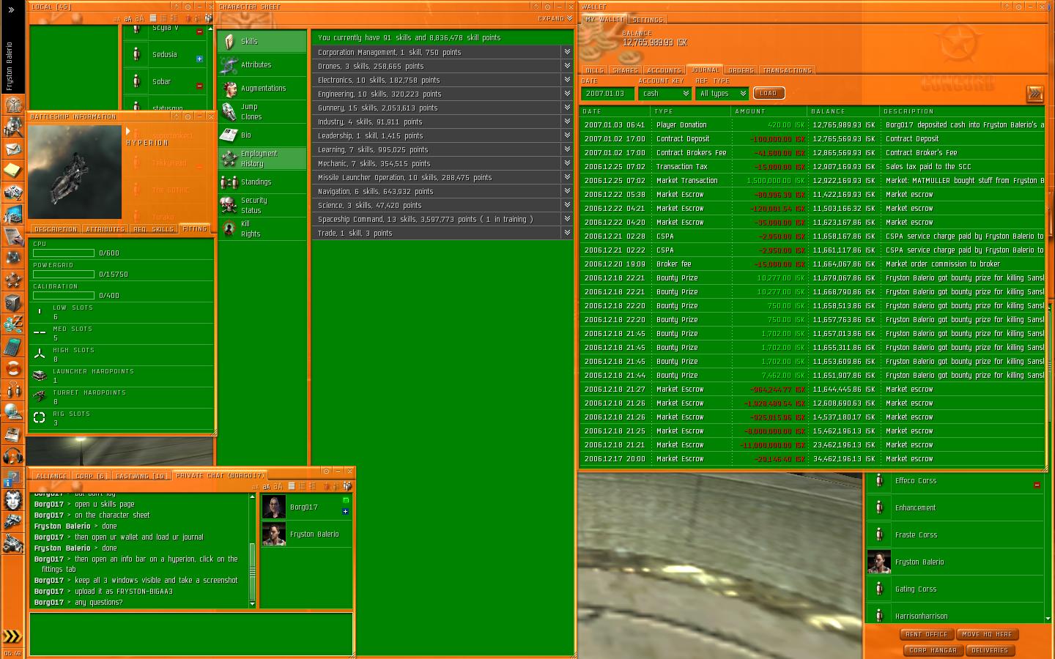Set largest font size in Local chat
The image size is (1055, 659).
[x=139, y=18]
